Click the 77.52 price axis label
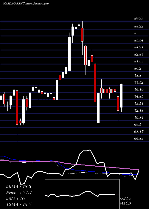This screenshot has width=149, height=209. click(139, 82)
